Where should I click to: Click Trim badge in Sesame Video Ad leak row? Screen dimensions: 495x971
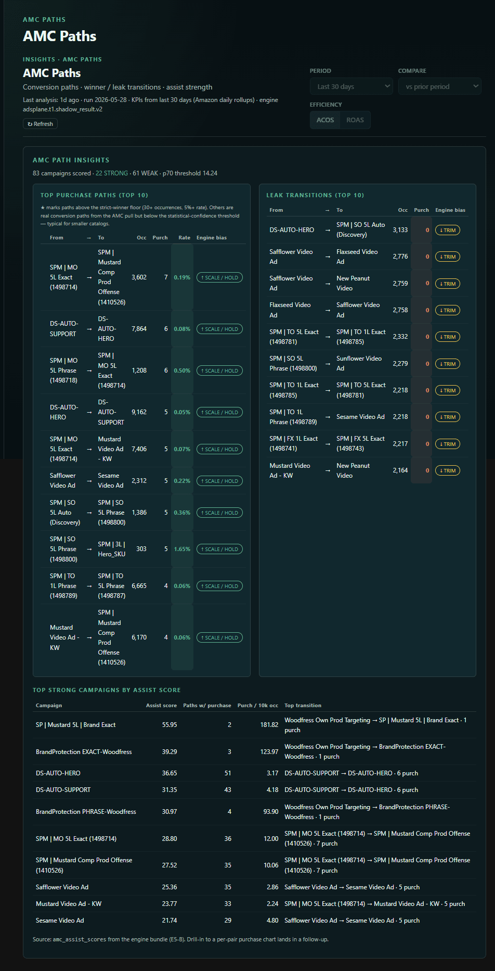point(448,417)
